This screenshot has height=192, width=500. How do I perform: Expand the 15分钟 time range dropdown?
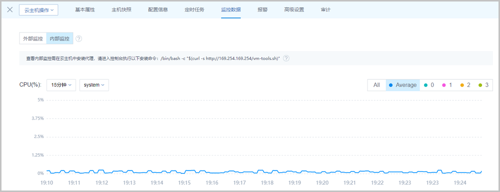61,85
